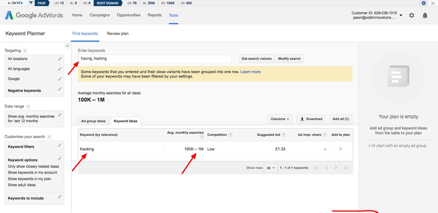Click Add all (1) button
The image size is (438, 213).
(341, 119)
